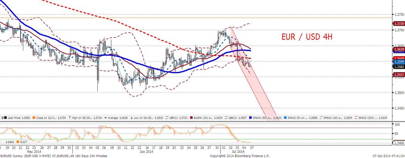Viewport: 405px width, 158px height.
Task: Select the Low on 06/05 legend icon
Action: click(131, 117)
